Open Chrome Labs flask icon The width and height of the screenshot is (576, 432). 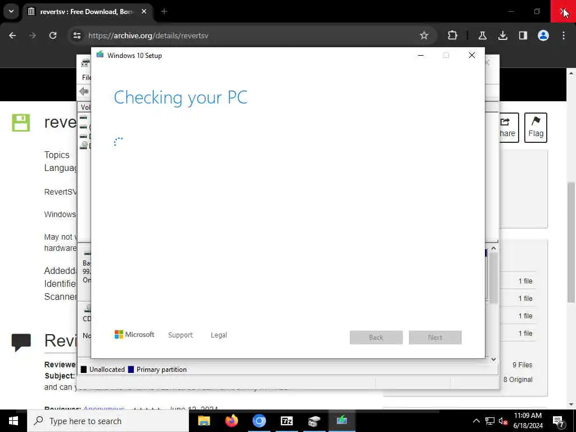point(482,35)
